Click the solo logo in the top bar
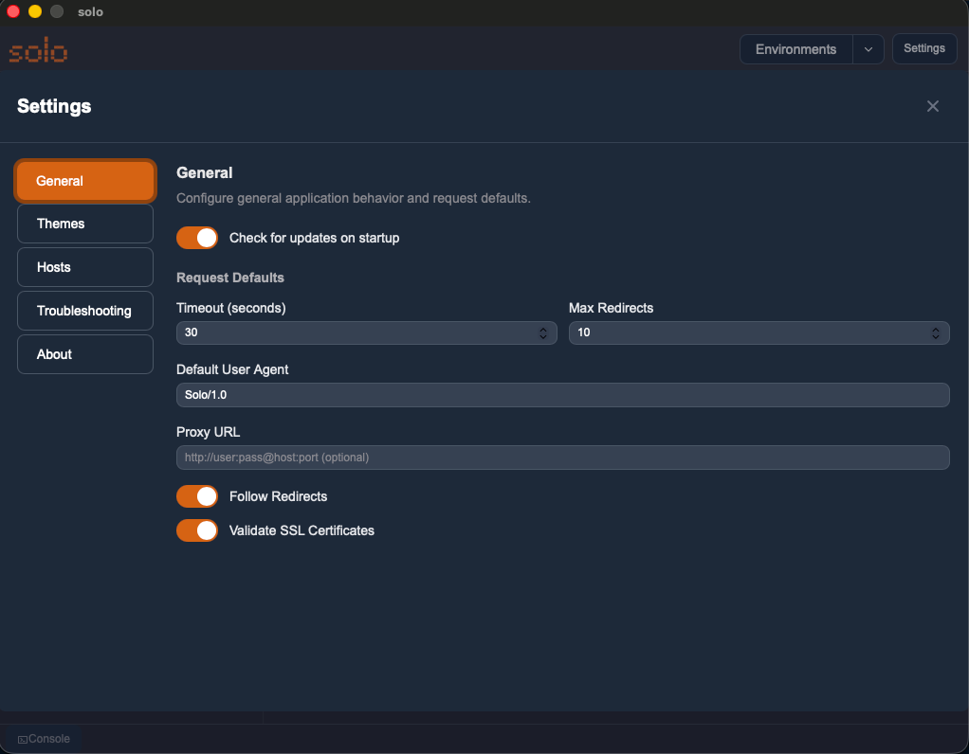 37,49
